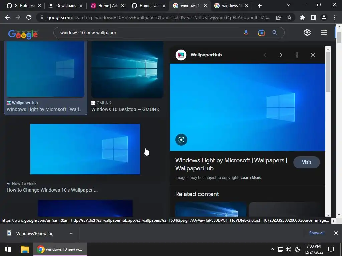Close the WallpaperHub image preview panel
The height and width of the screenshot is (256, 342).
[x=313, y=55]
